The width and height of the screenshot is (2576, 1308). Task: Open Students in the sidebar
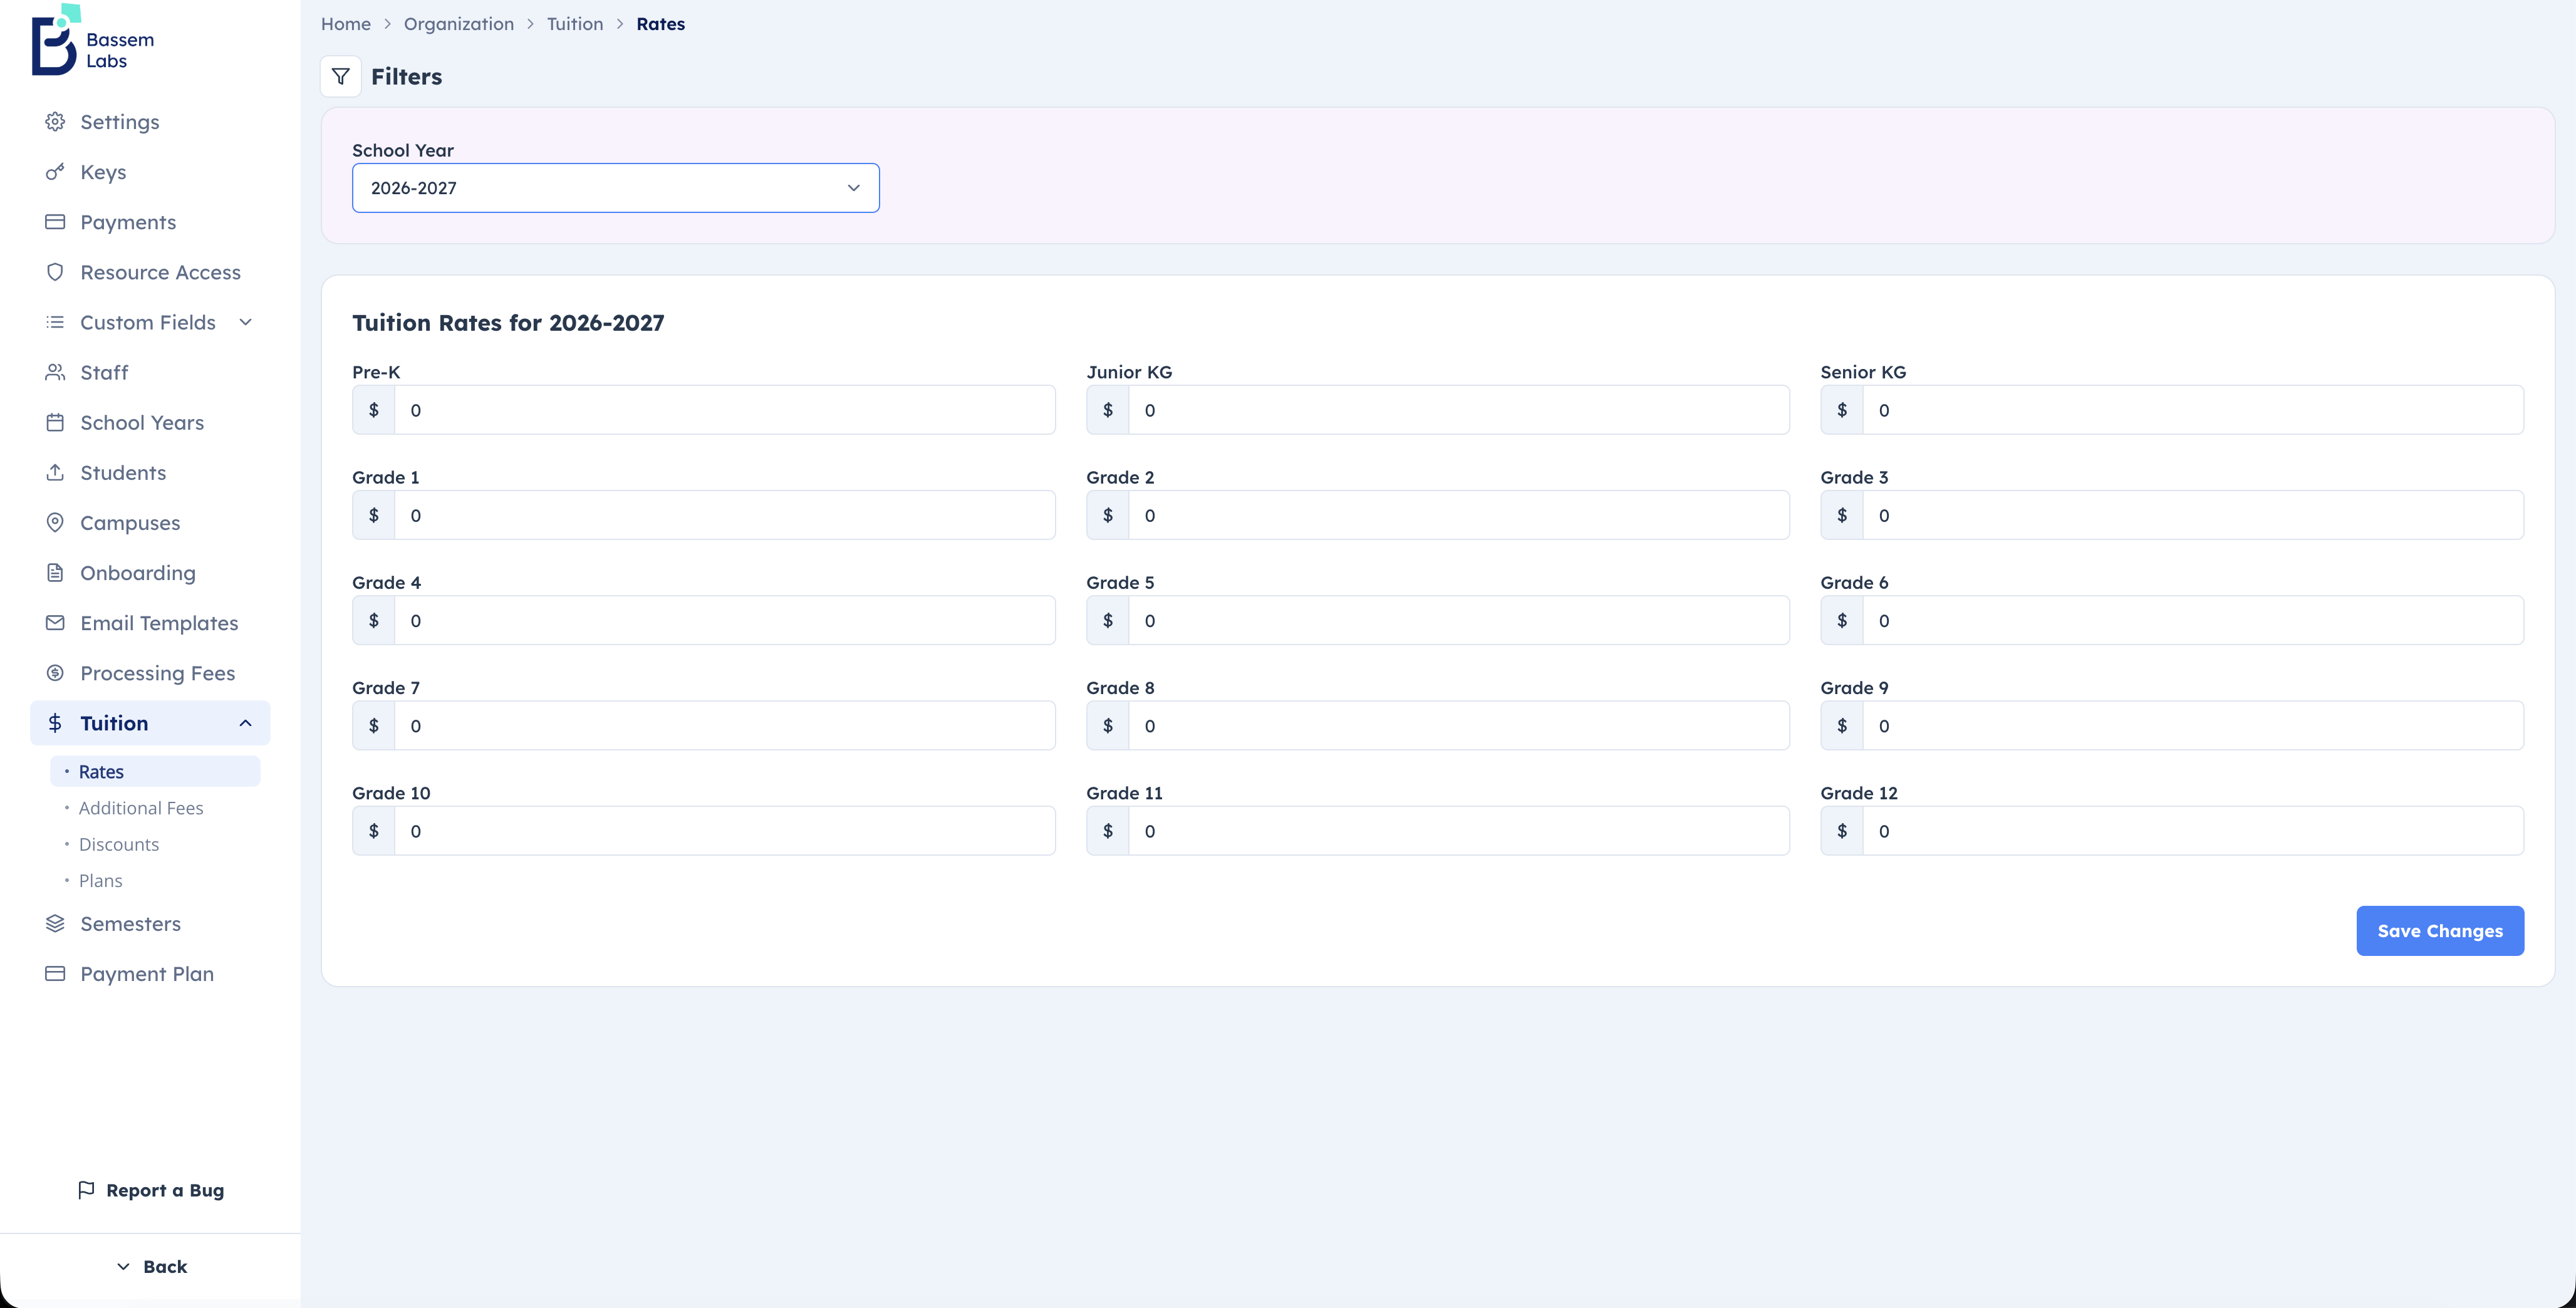pos(150,472)
